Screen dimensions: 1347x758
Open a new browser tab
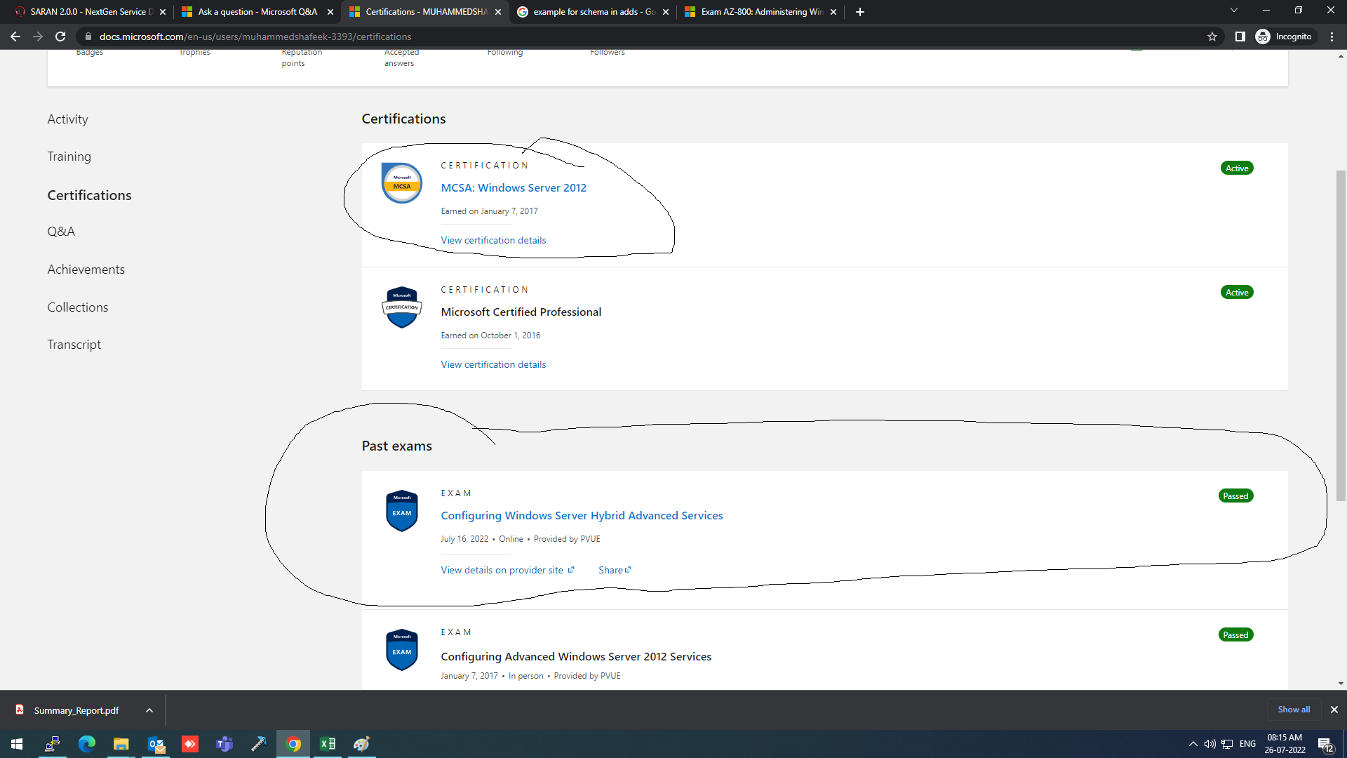coord(860,12)
